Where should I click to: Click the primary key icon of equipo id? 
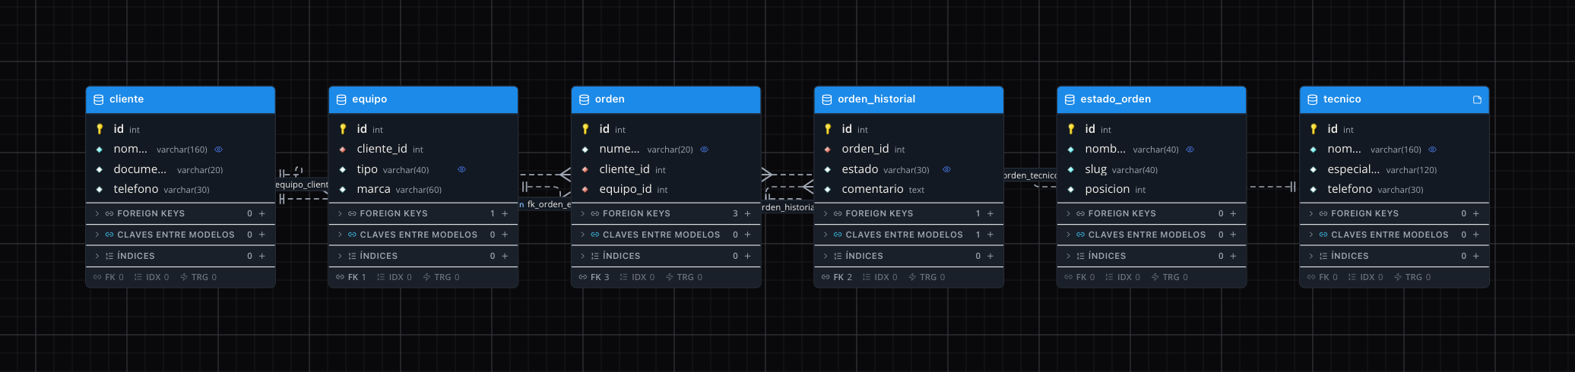pos(342,129)
